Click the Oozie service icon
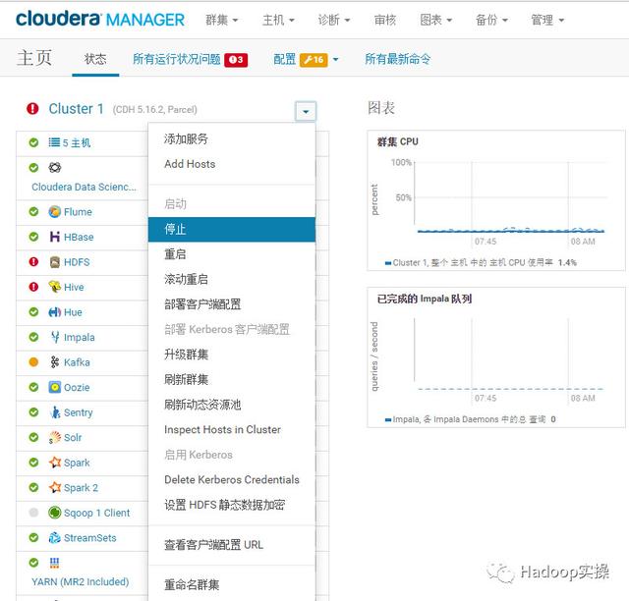This screenshot has height=601, width=629. pyautogui.click(x=55, y=387)
